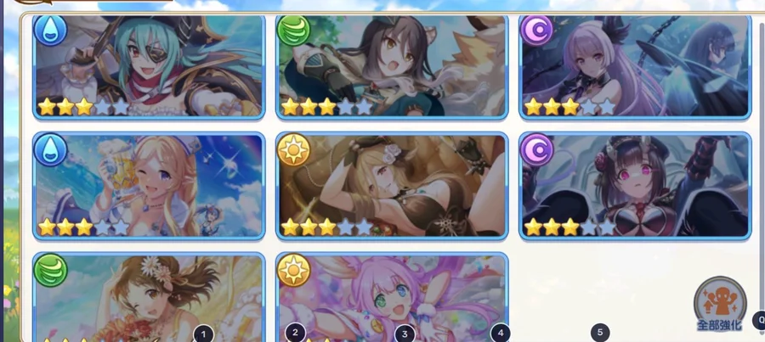765x342 pixels.
Task: Click the water element icon on the pirate card
Action: [50, 31]
